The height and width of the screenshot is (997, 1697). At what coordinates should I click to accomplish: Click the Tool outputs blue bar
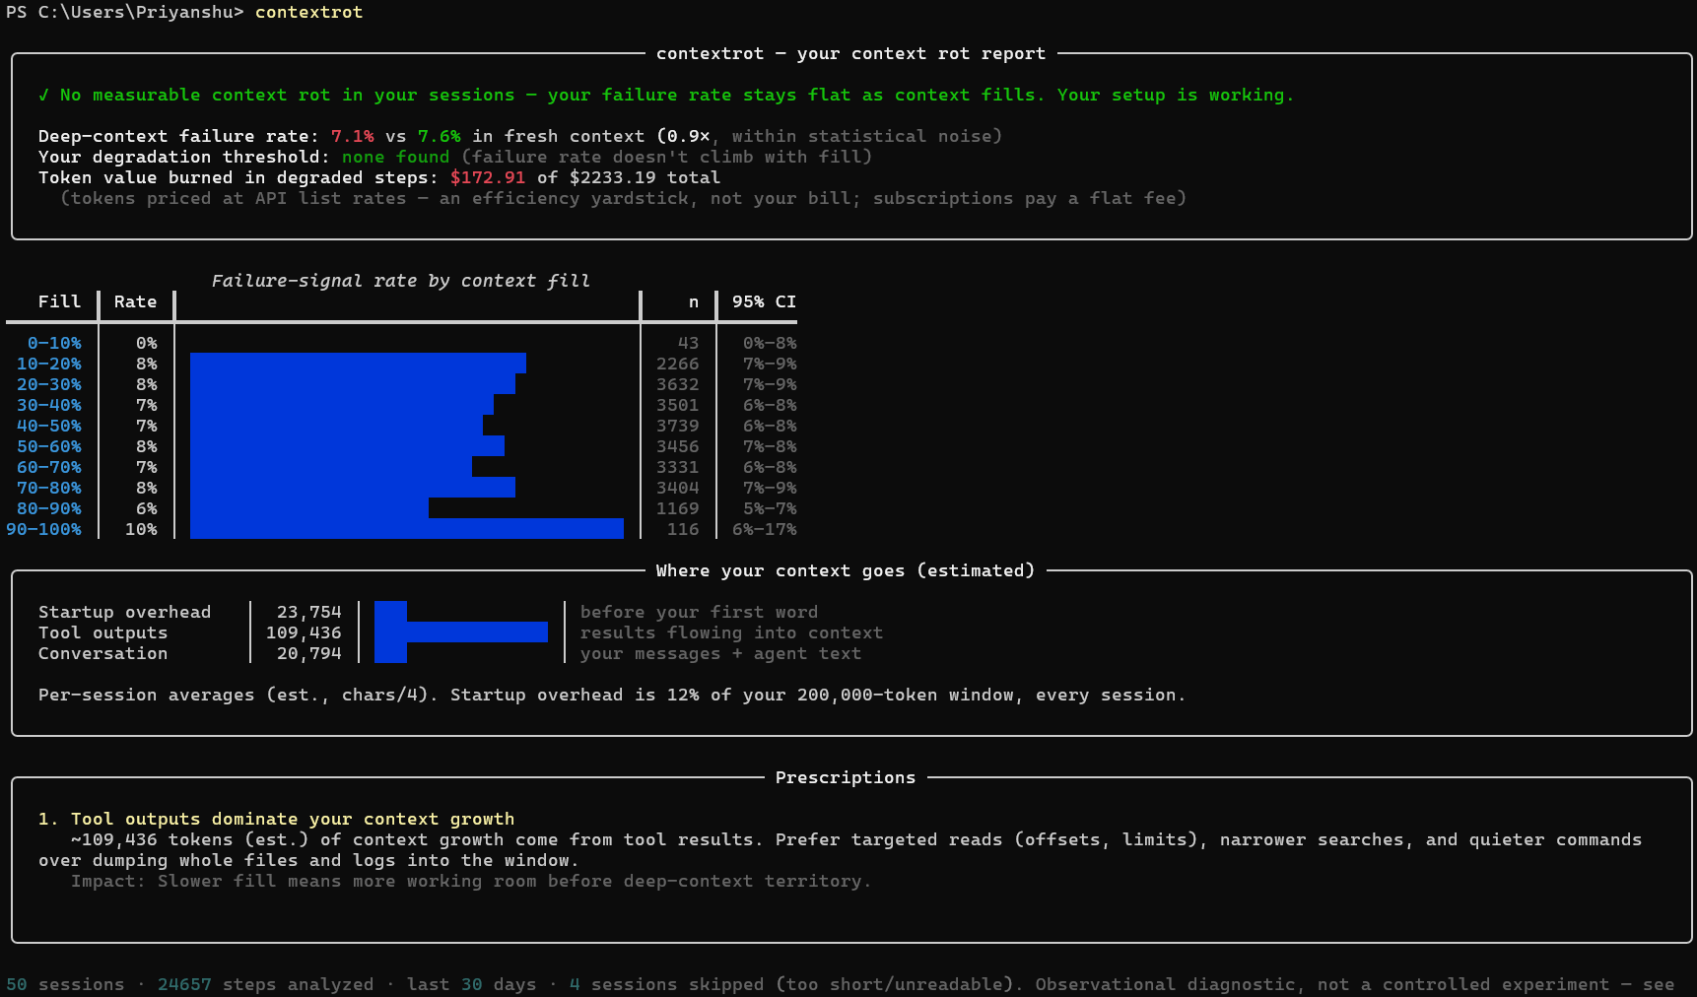tap(461, 632)
